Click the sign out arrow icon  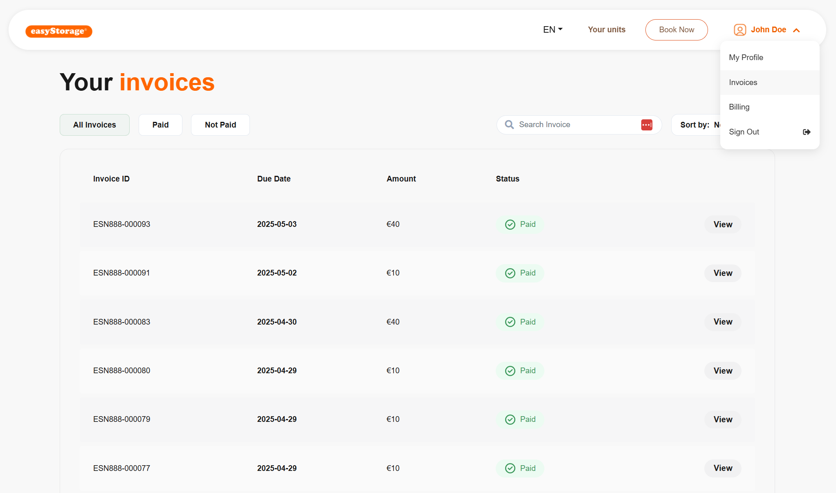pos(806,132)
